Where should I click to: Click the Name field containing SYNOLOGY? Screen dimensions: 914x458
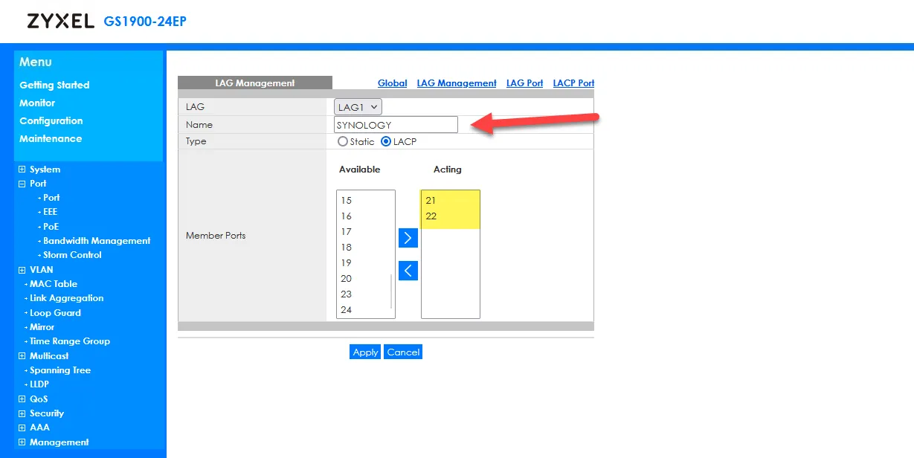(396, 125)
